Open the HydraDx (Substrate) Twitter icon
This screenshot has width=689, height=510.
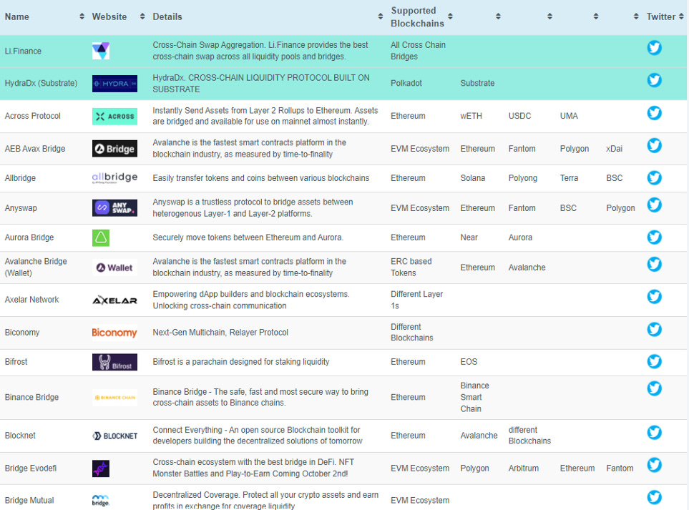(x=654, y=80)
